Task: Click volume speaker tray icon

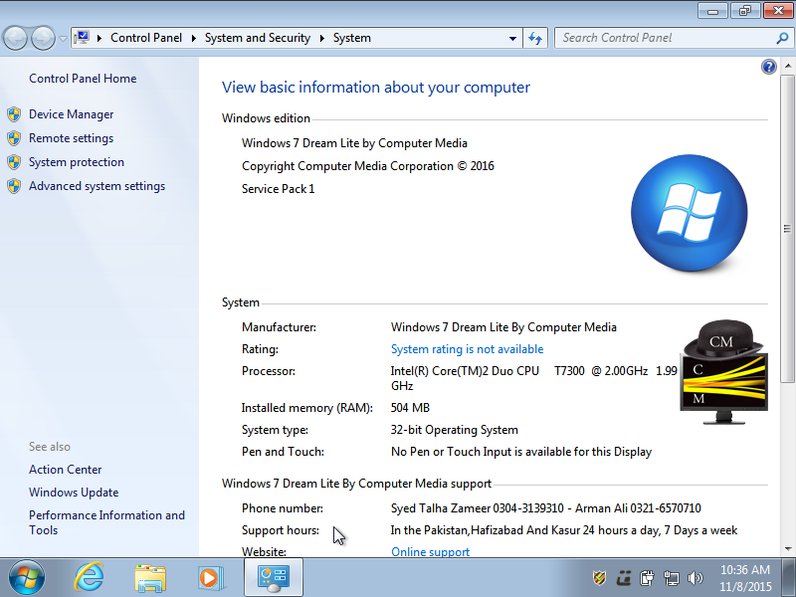Action: tap(695, 578)
